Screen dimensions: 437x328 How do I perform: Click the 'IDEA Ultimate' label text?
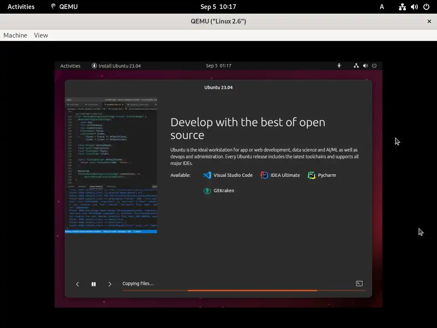point(285,175)
